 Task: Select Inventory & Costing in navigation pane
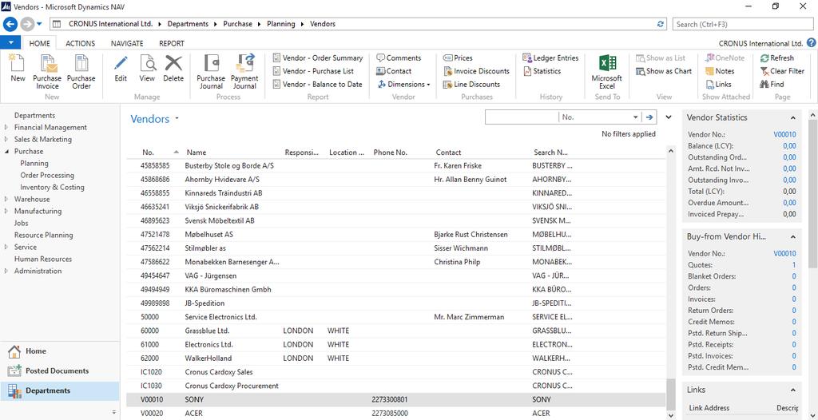[x=52, y=188]
